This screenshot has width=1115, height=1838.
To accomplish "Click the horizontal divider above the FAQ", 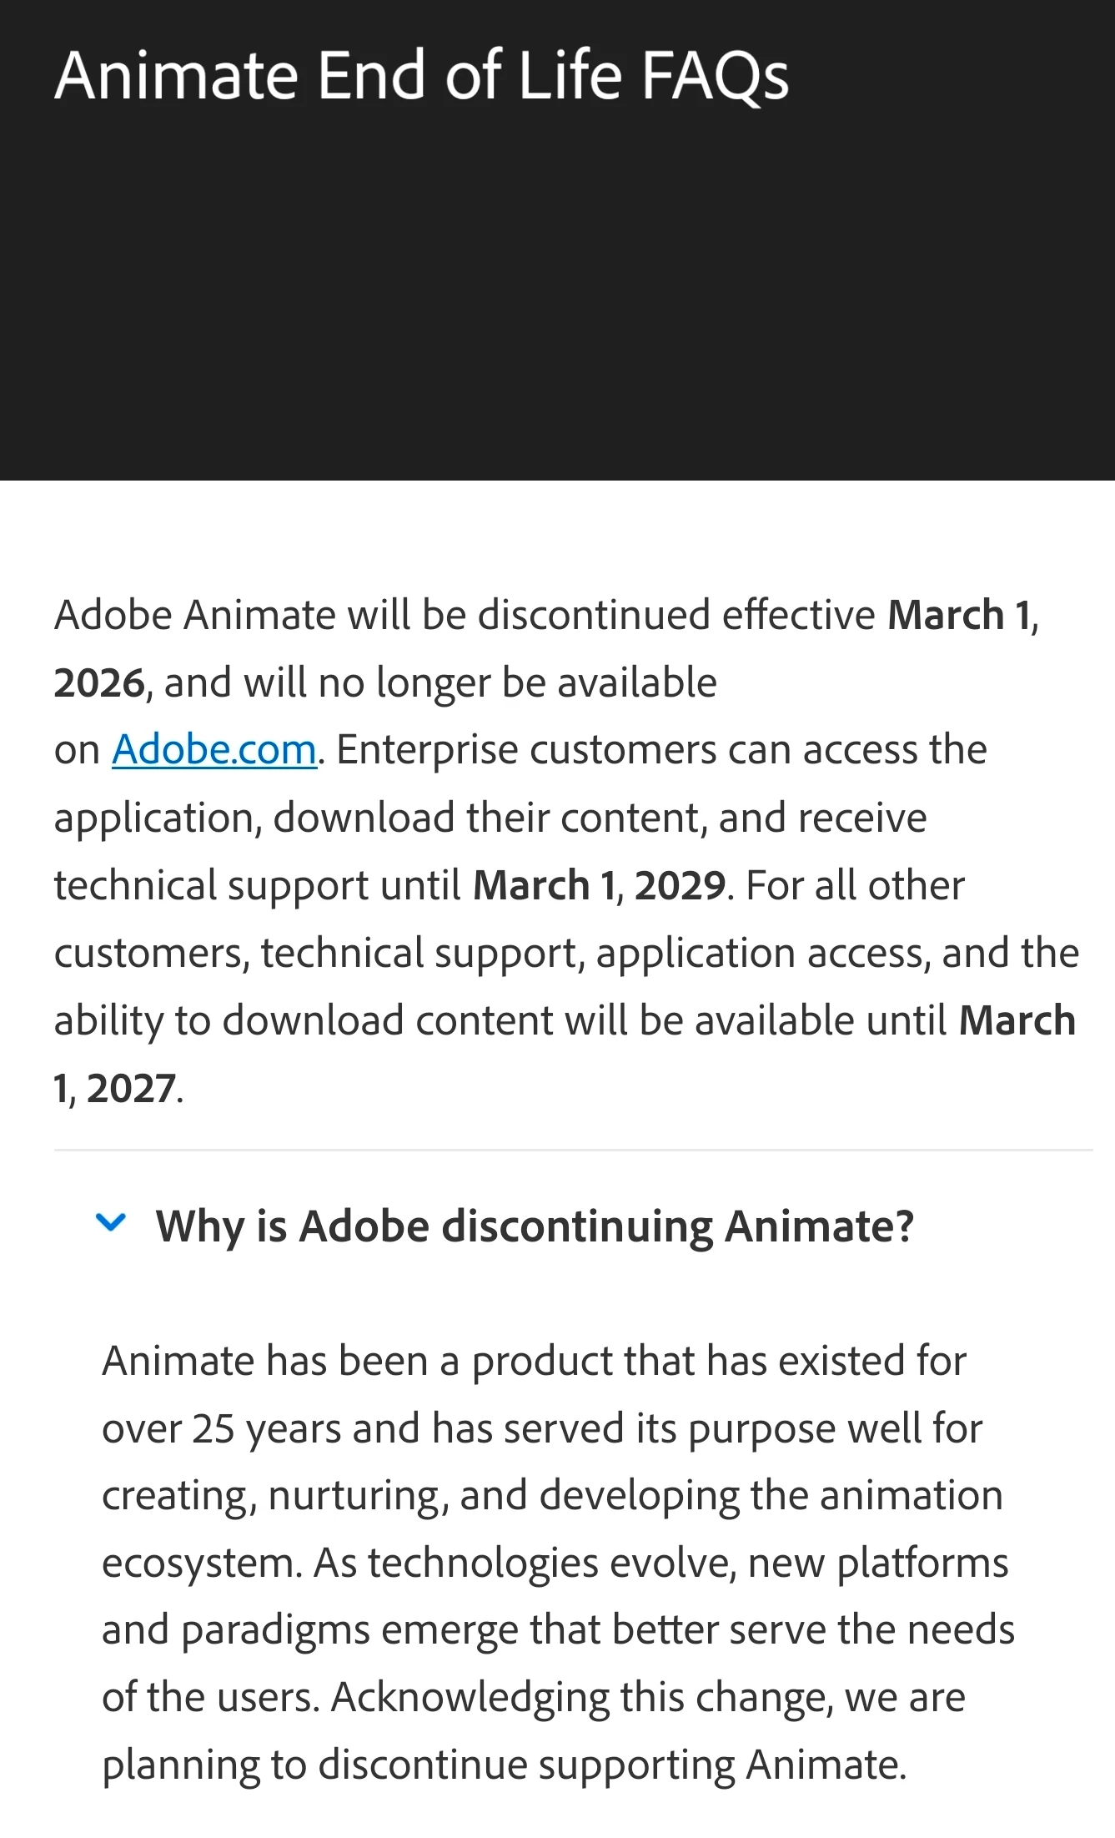I will 573,1151.
